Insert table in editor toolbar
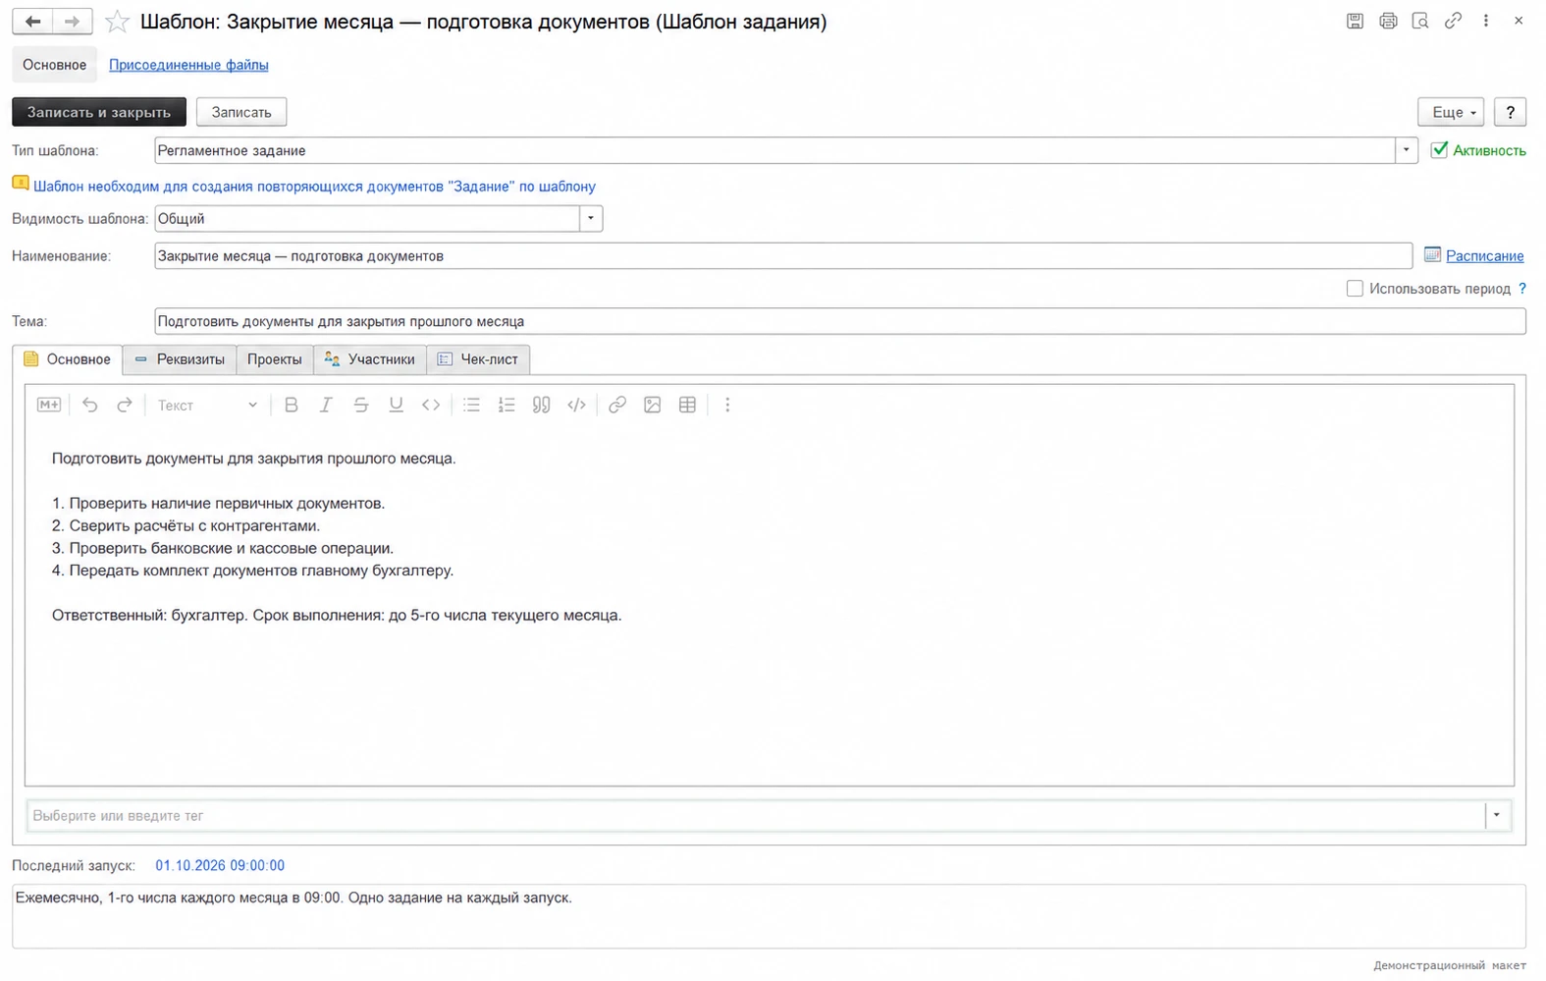 click(x=688, y=405)
